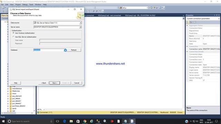The width and height of the screenshot is (221, 124).
Task: Open the Data source dropdown
Action: tap(80, 23)
